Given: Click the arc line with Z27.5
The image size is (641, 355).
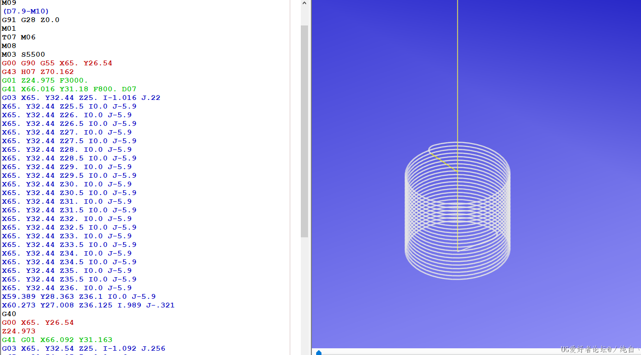Looking at the screenshot, I should point(69,141).
